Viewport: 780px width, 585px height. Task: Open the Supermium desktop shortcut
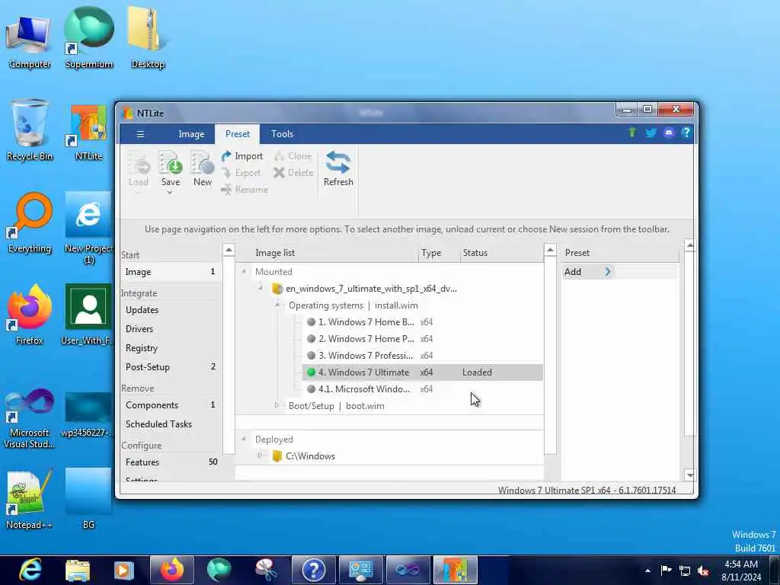tap(89, 38)
